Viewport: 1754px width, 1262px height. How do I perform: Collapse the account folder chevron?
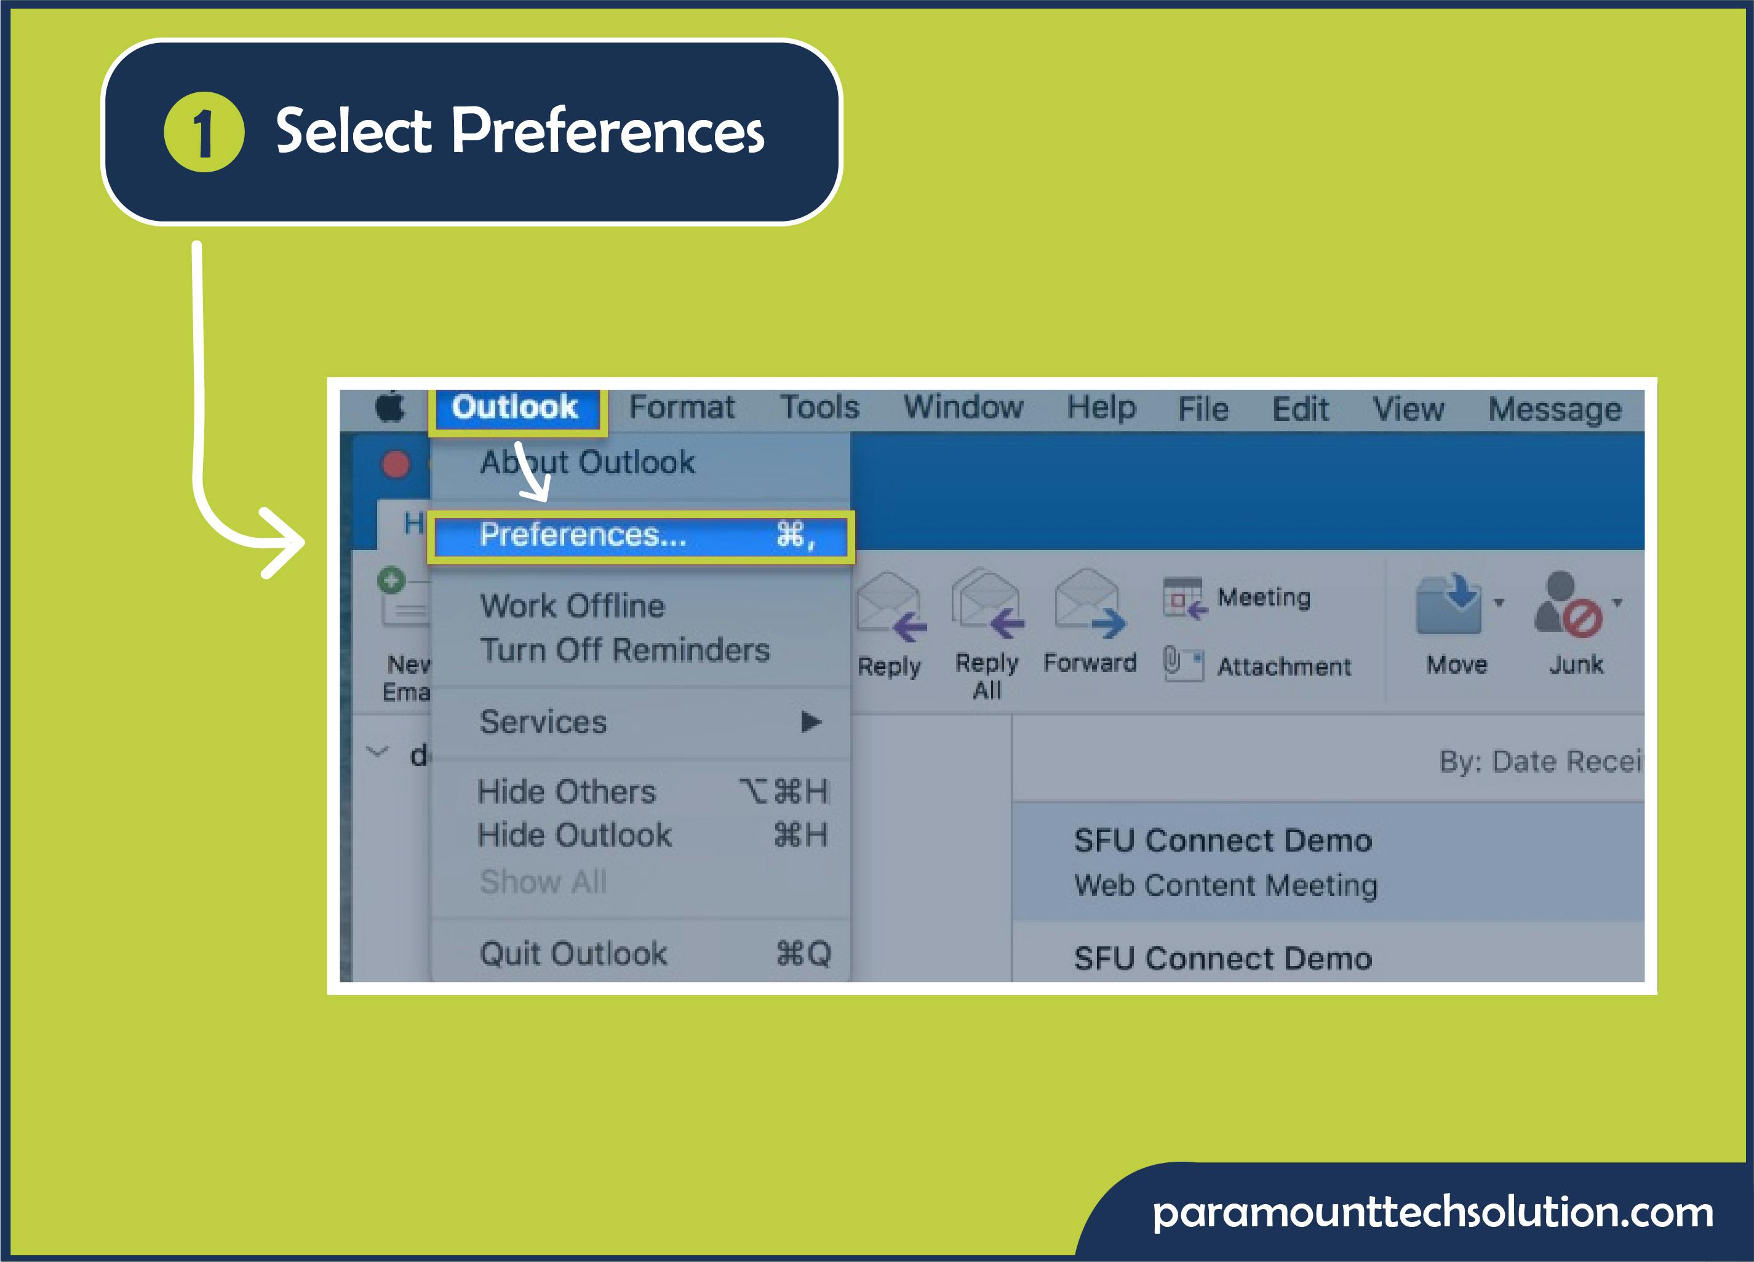pyautogui.click(x=377, y=752)
